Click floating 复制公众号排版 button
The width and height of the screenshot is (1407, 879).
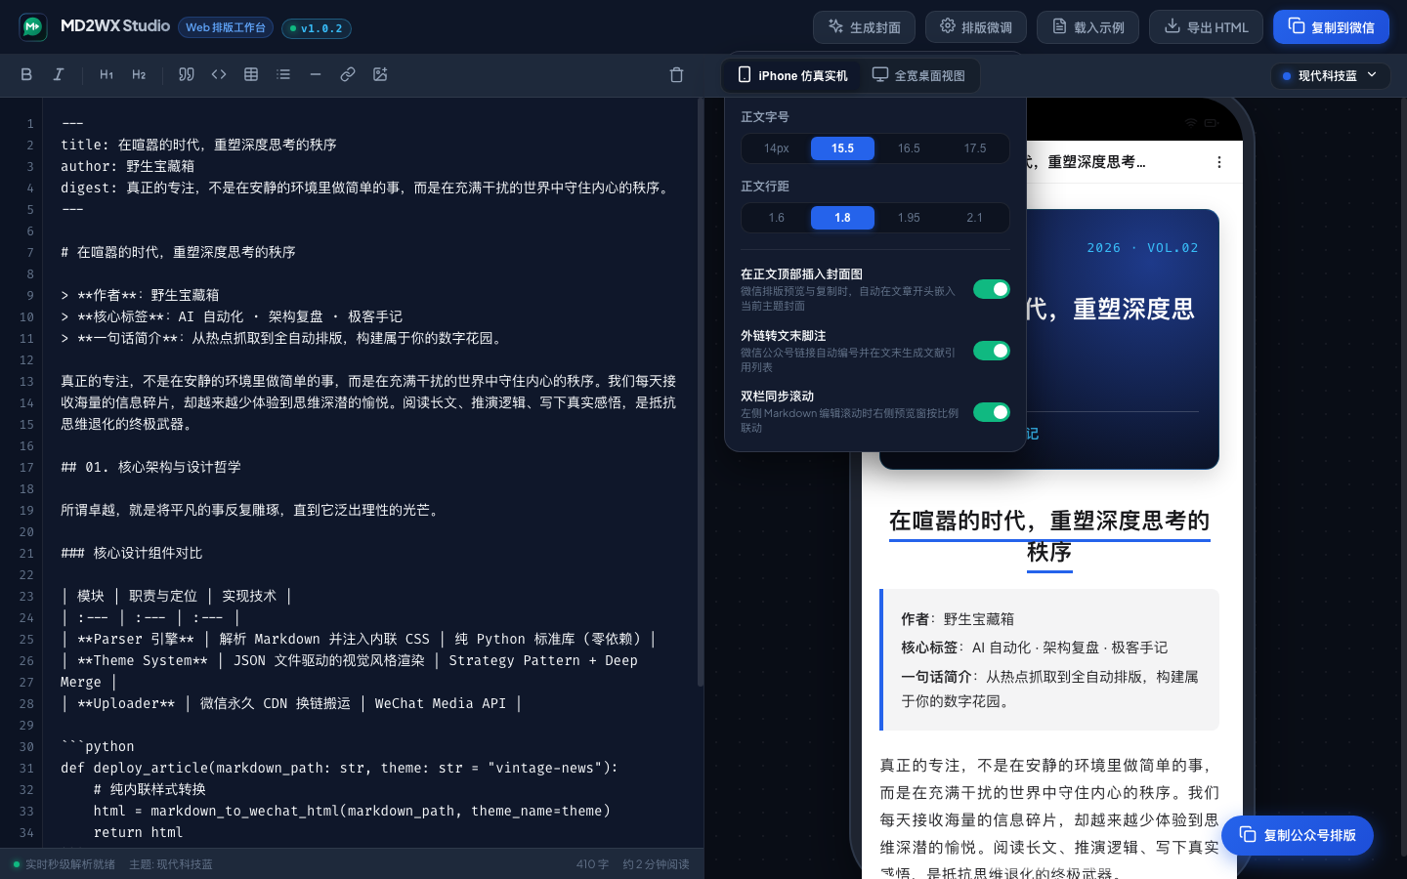[1298, 835]
